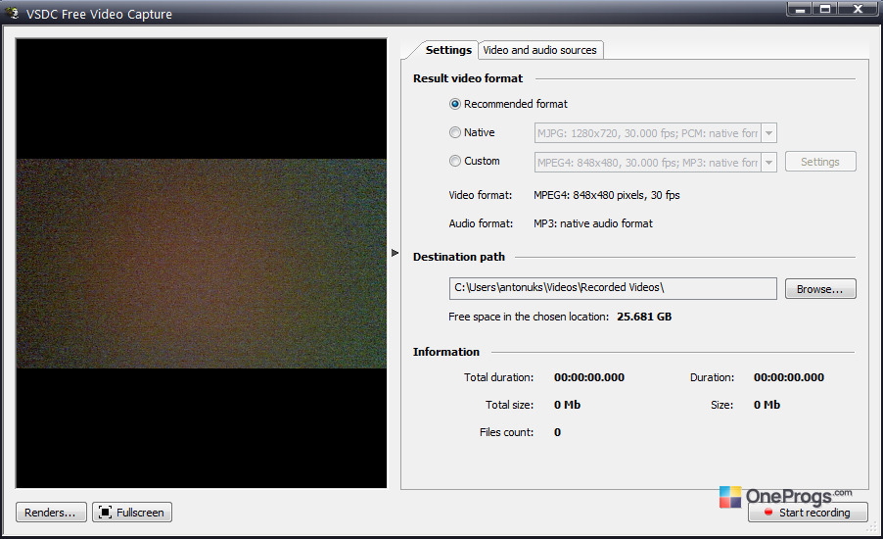Click the free space value 25.681 GB

(644, 317)
